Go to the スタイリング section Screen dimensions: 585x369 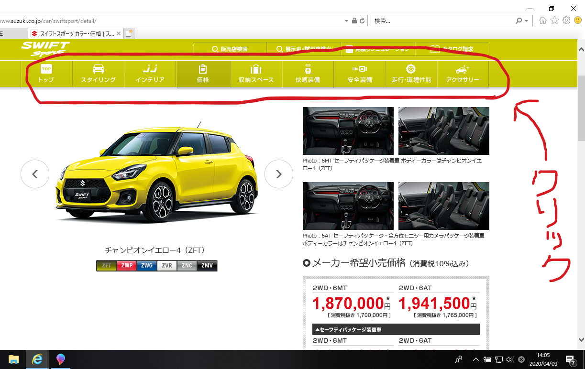tap(98, 74)
